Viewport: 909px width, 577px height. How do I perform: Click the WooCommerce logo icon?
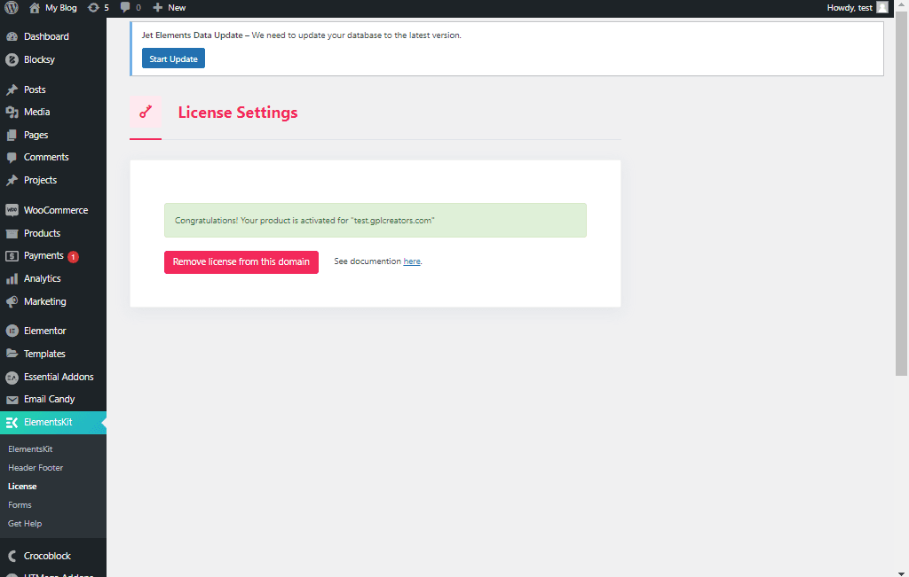point(12,211)
